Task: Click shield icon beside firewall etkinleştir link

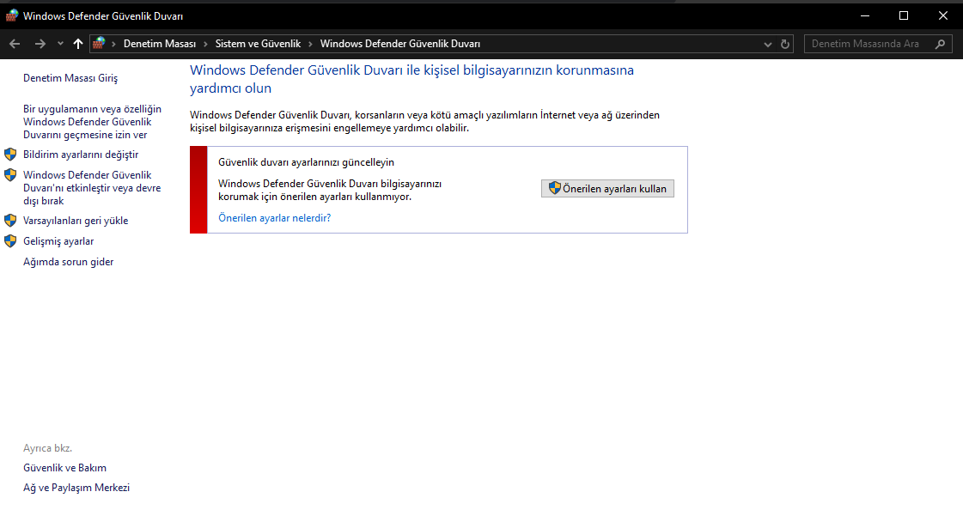Action: (10, 175)
